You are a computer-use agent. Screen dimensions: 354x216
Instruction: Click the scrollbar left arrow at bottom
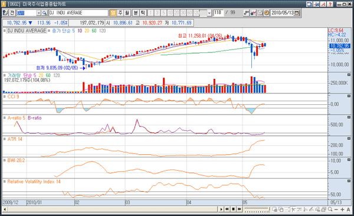pyautogui.click(x=5, y=210)
